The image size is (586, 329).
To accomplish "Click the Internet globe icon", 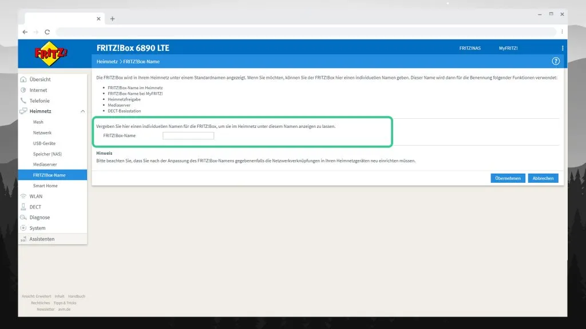I will tap(23, 90).
